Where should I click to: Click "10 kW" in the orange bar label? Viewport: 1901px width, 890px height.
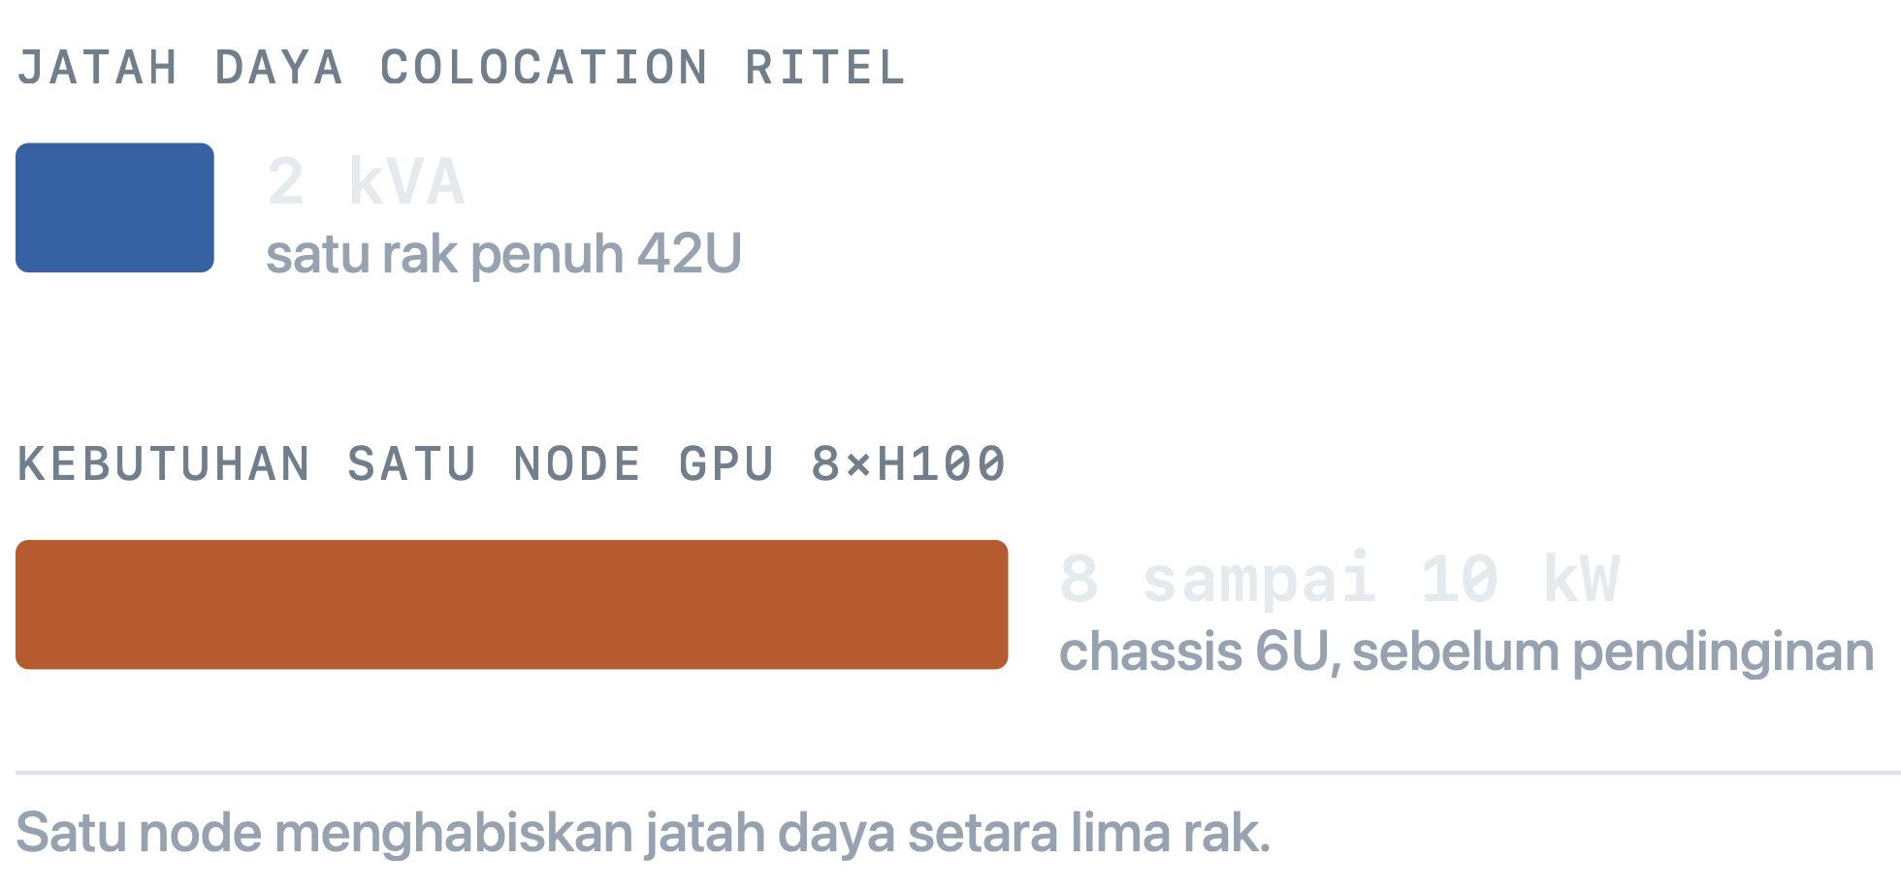(1521, 580)
